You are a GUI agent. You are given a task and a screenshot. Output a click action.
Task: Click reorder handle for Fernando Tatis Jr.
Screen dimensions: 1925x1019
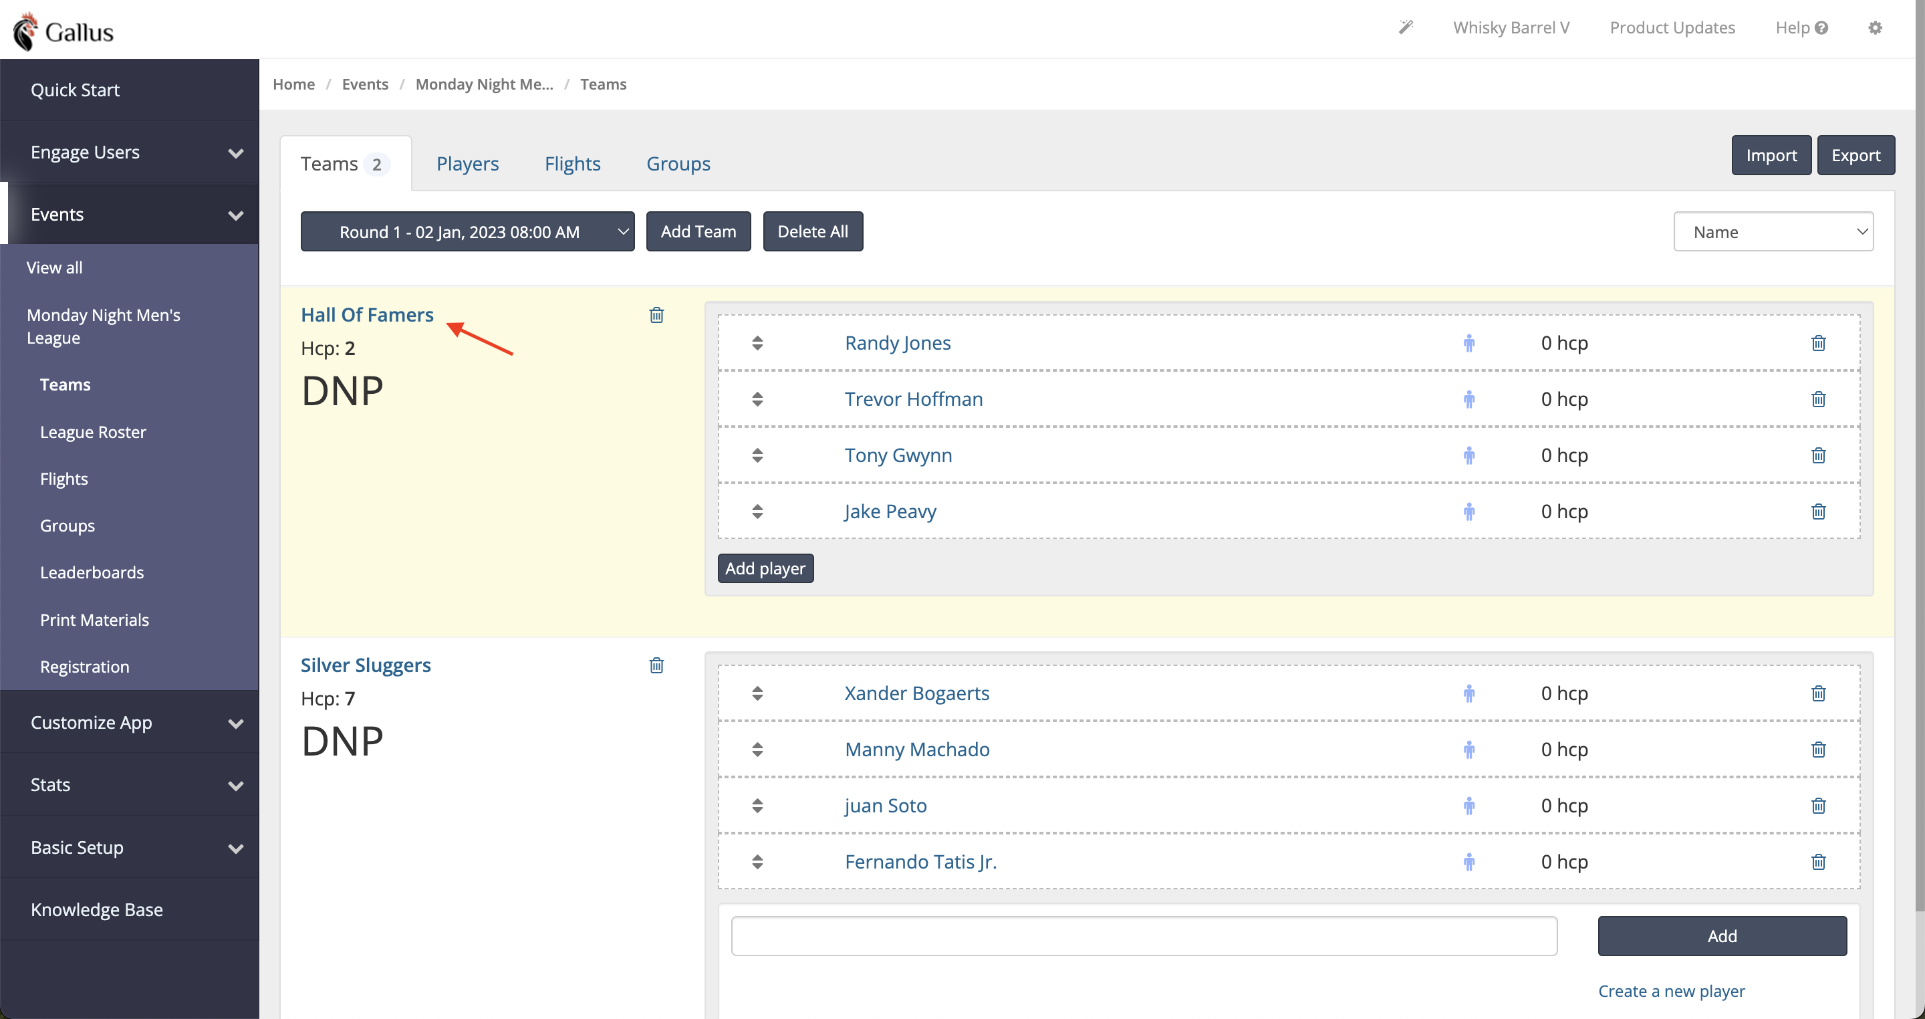[x=757, y=862]
